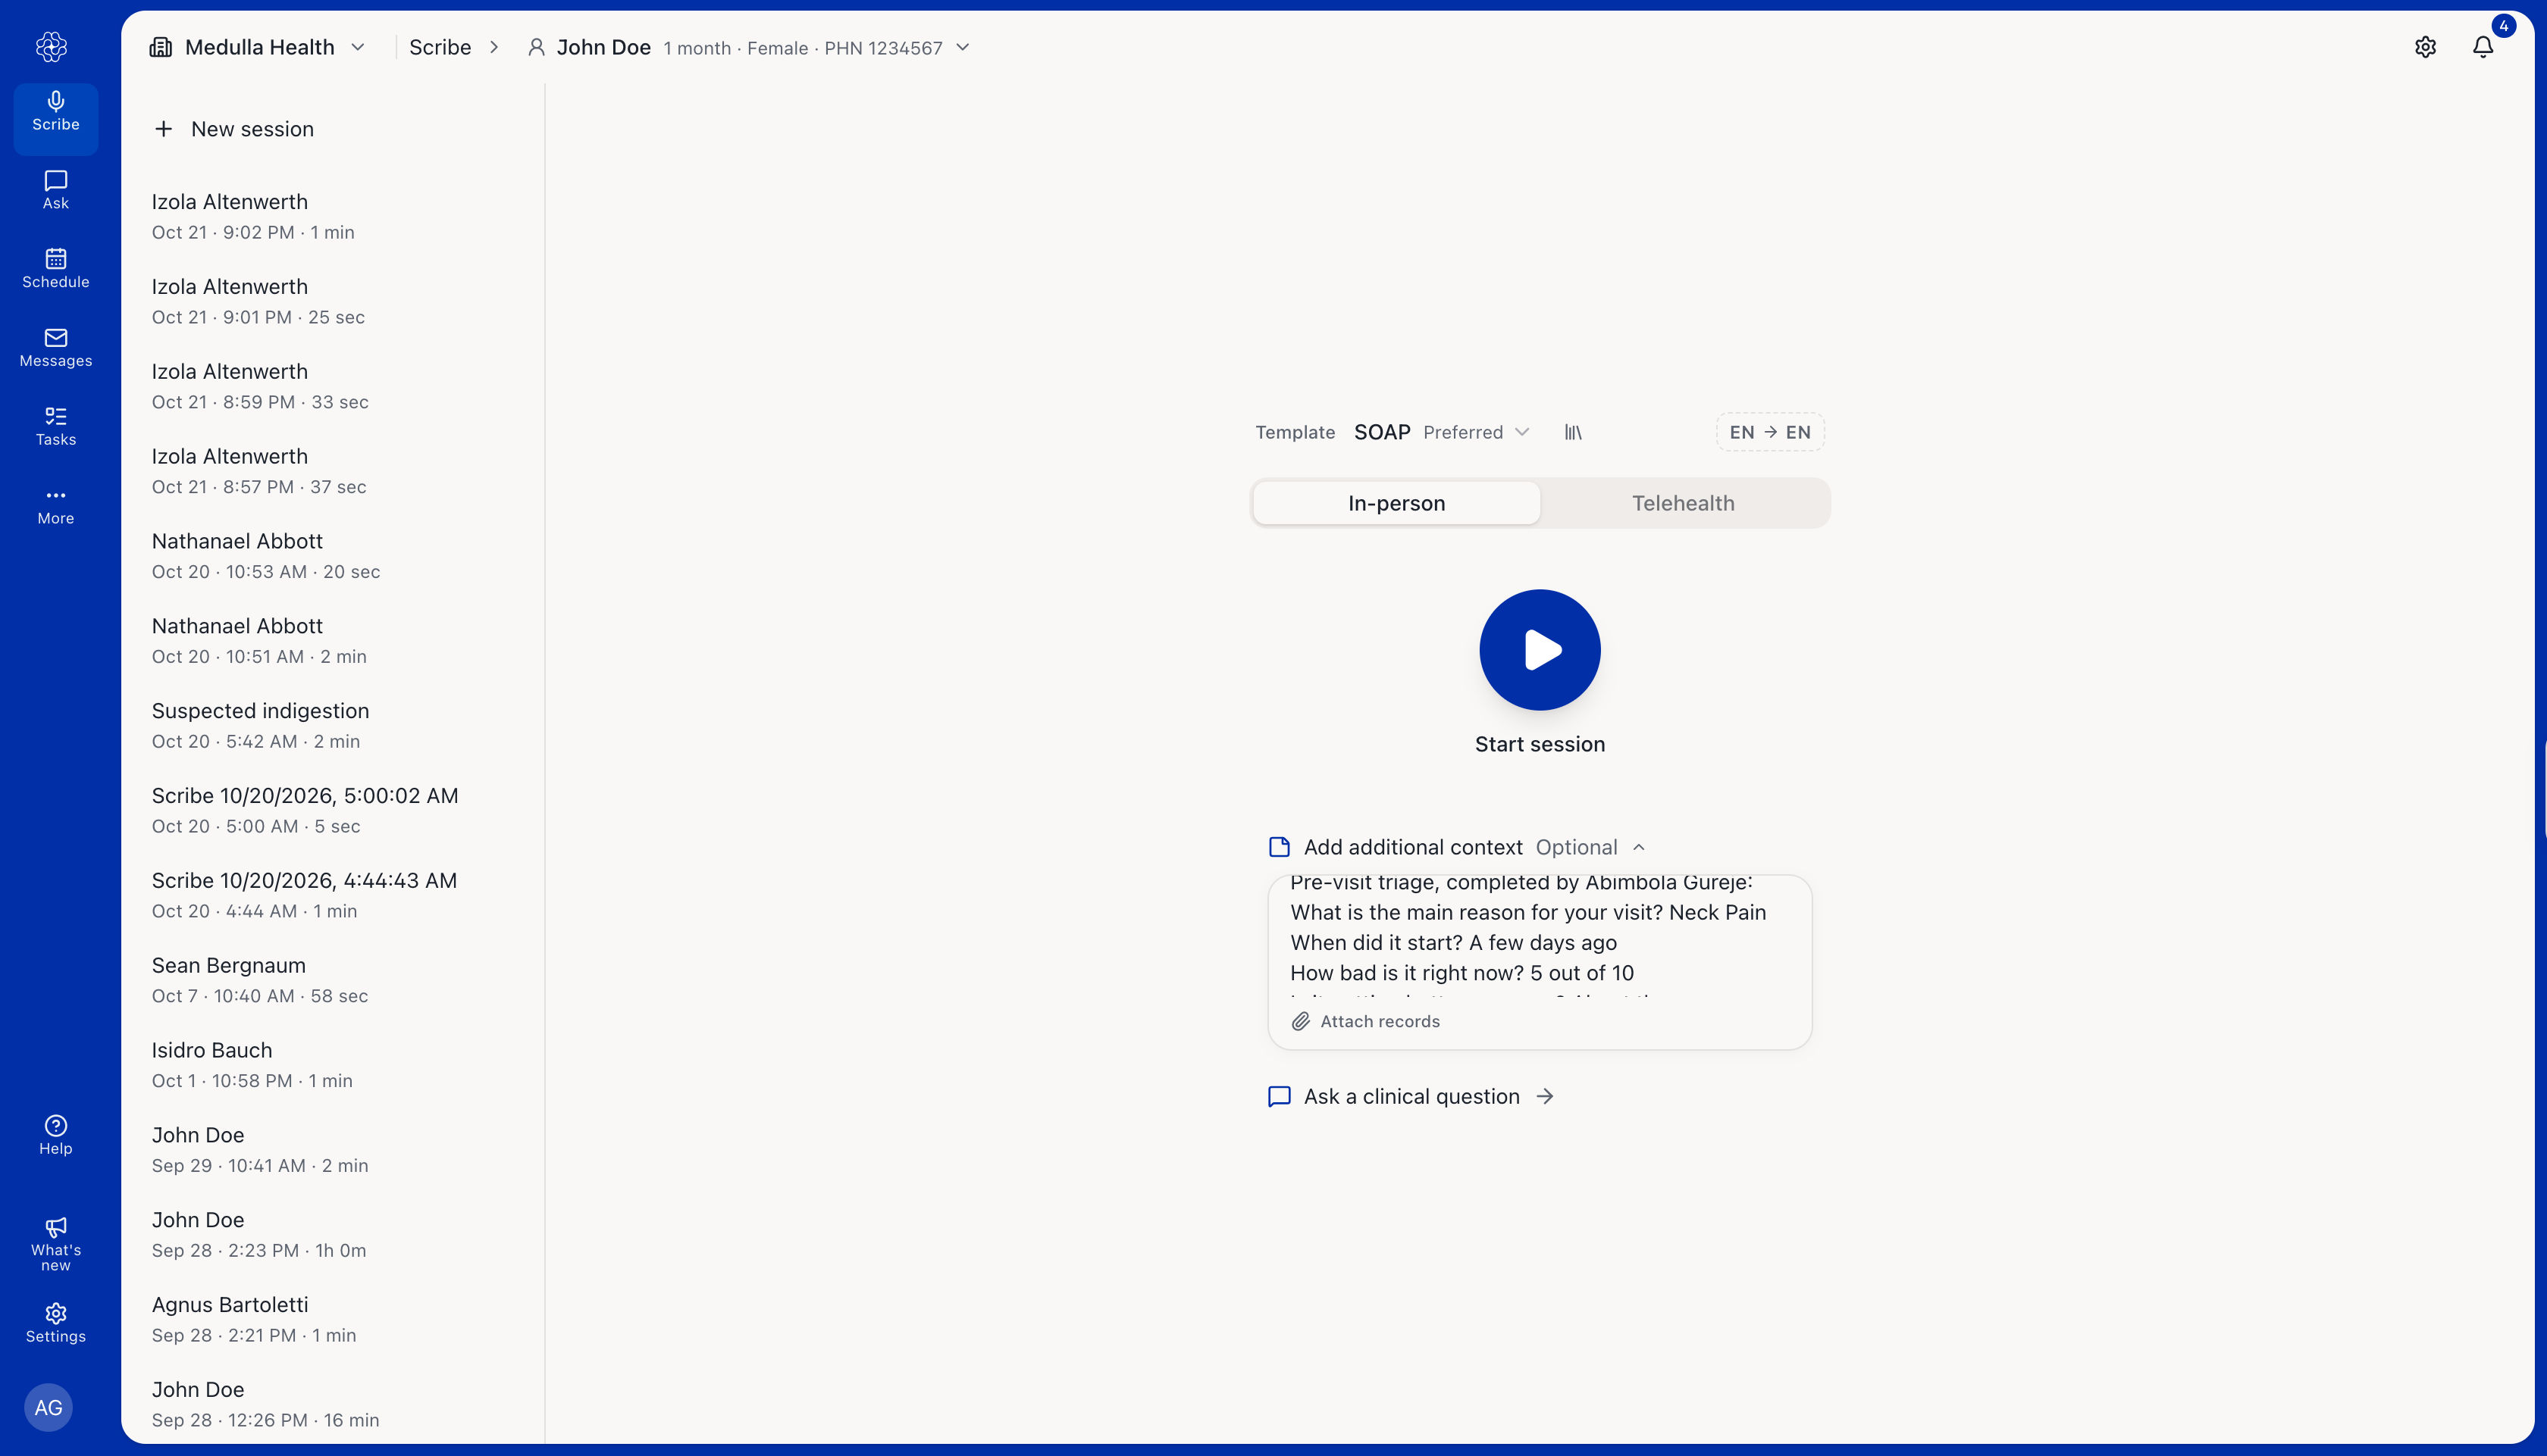Open the notifications bell
Image resolution: width=2547 pixels, height=1456 pixels.
pyautogui.click(x=2483, y=47)
